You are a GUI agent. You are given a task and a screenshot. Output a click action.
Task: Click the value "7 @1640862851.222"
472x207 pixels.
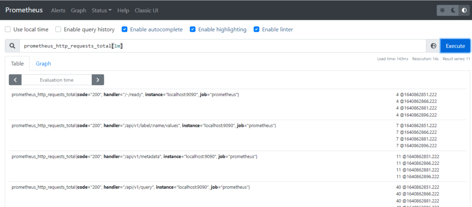[416, 126]
